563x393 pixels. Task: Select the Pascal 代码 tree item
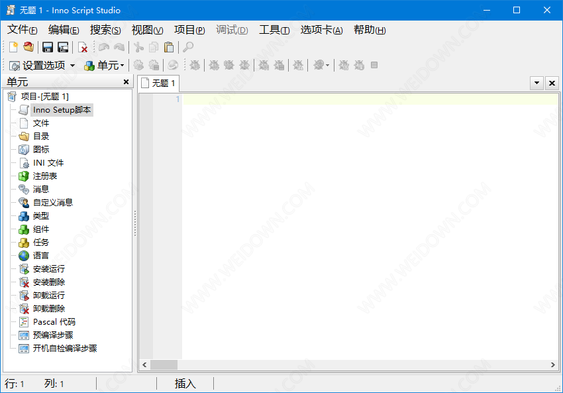[x=54, y=322]
